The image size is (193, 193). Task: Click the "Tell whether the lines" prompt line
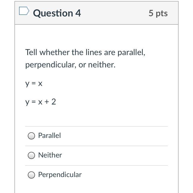click(x=85, y=52)
